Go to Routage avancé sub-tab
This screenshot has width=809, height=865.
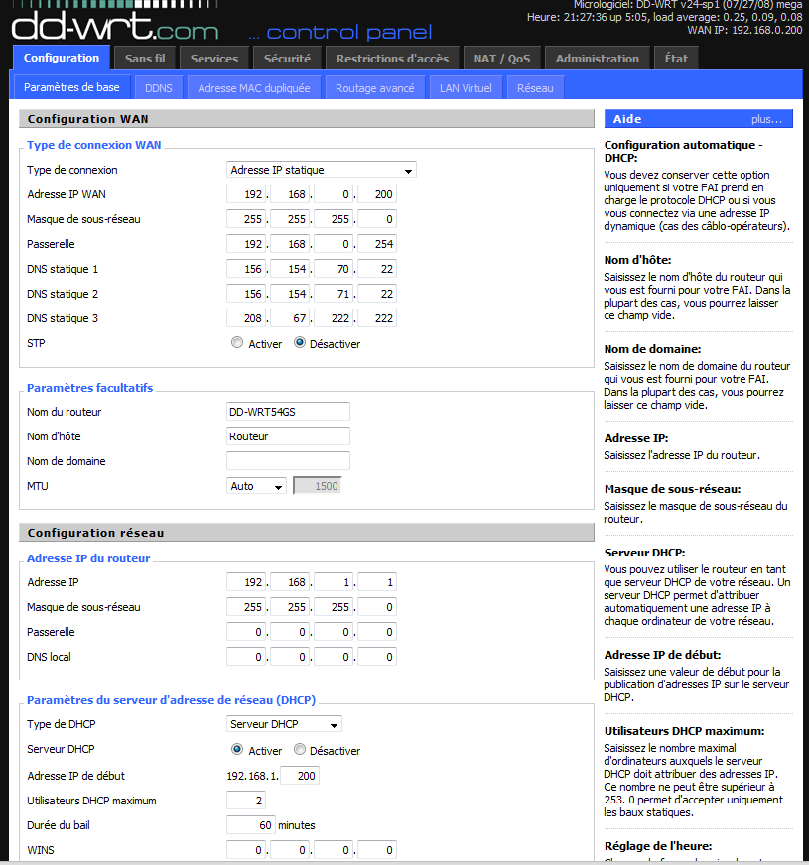click(374, 88)
